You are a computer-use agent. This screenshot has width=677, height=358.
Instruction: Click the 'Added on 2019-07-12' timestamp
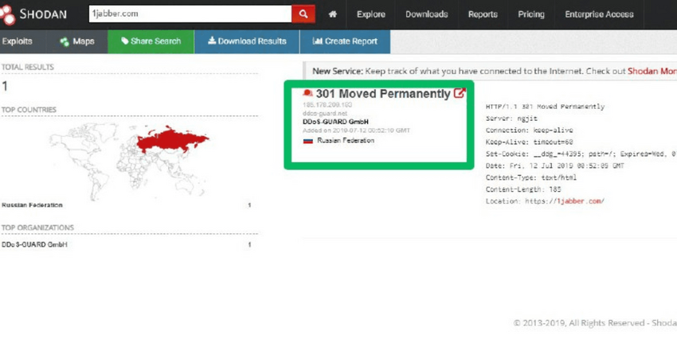pos(356,130)
